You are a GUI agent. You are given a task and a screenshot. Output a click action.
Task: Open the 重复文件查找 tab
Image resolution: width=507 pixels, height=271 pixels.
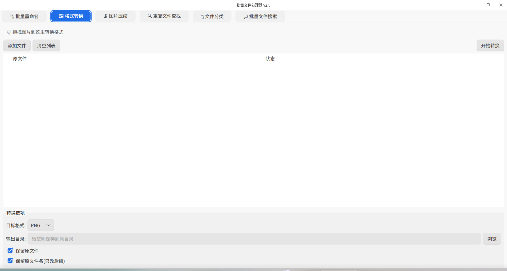(x=164, y=16)
